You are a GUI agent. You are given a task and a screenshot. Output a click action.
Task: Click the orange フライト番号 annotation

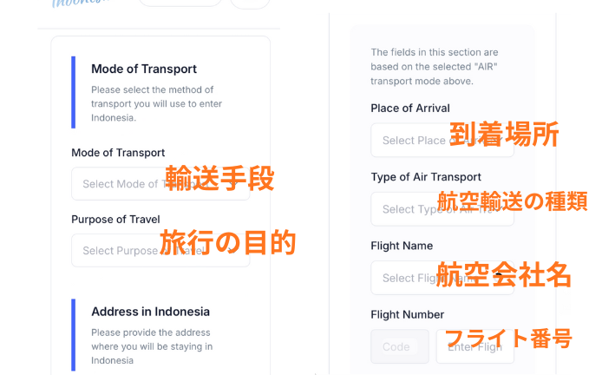(x=507, y=338)
